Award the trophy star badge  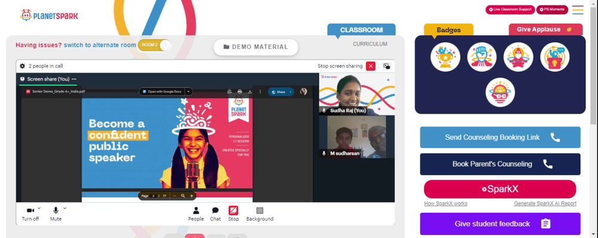coord(445,57)
